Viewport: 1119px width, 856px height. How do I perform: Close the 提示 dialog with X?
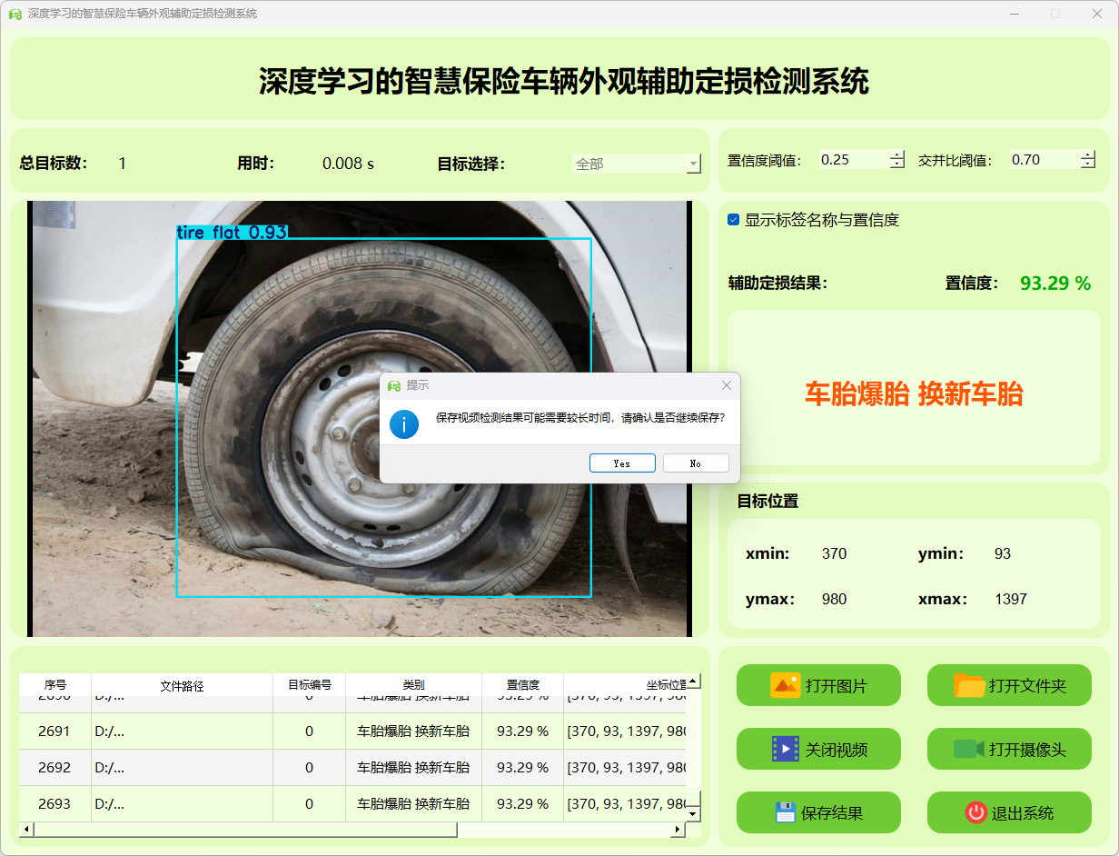(x=726, y=385)
